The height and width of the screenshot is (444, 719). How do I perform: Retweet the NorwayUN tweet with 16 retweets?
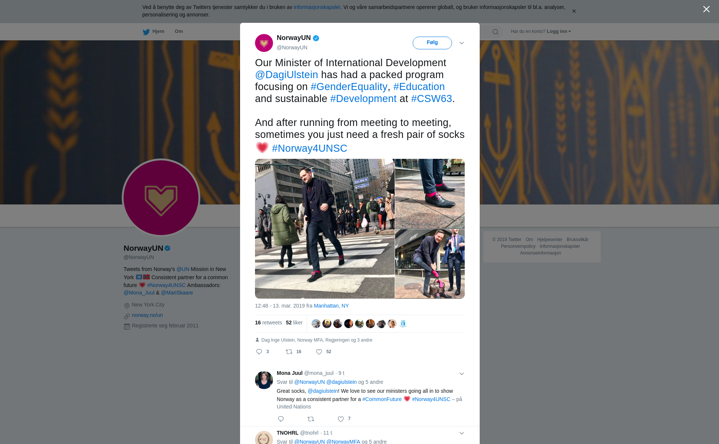point(289,352)
